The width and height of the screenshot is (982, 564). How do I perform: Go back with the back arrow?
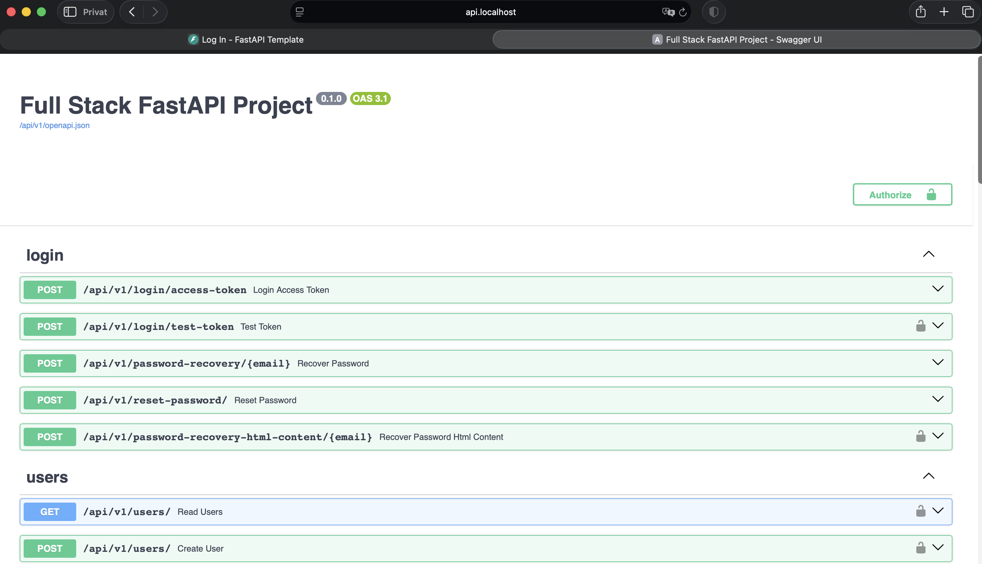point(132,12)
